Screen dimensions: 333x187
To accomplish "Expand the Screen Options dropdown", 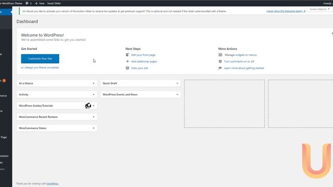I will pos(319,9).
